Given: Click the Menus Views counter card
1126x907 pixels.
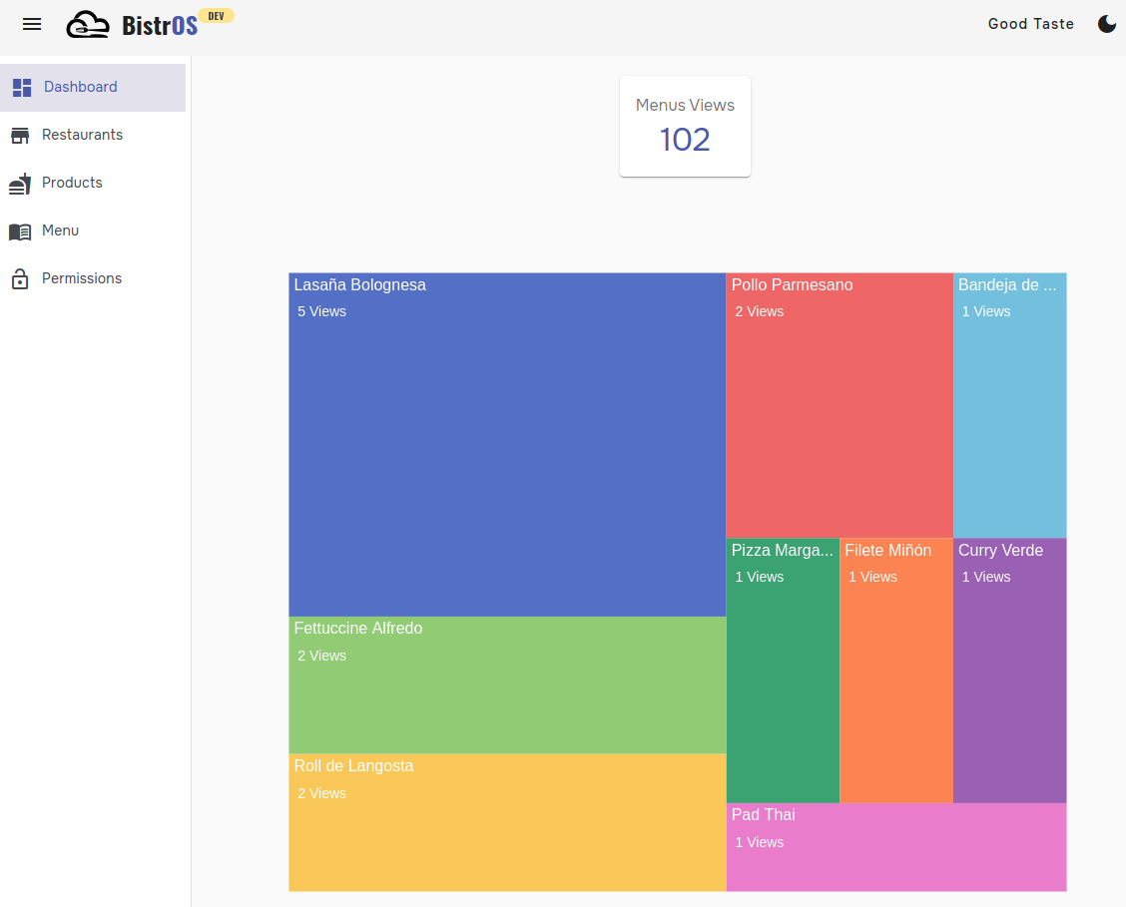Looking at the screenshot, I should (x=685, y=126).
